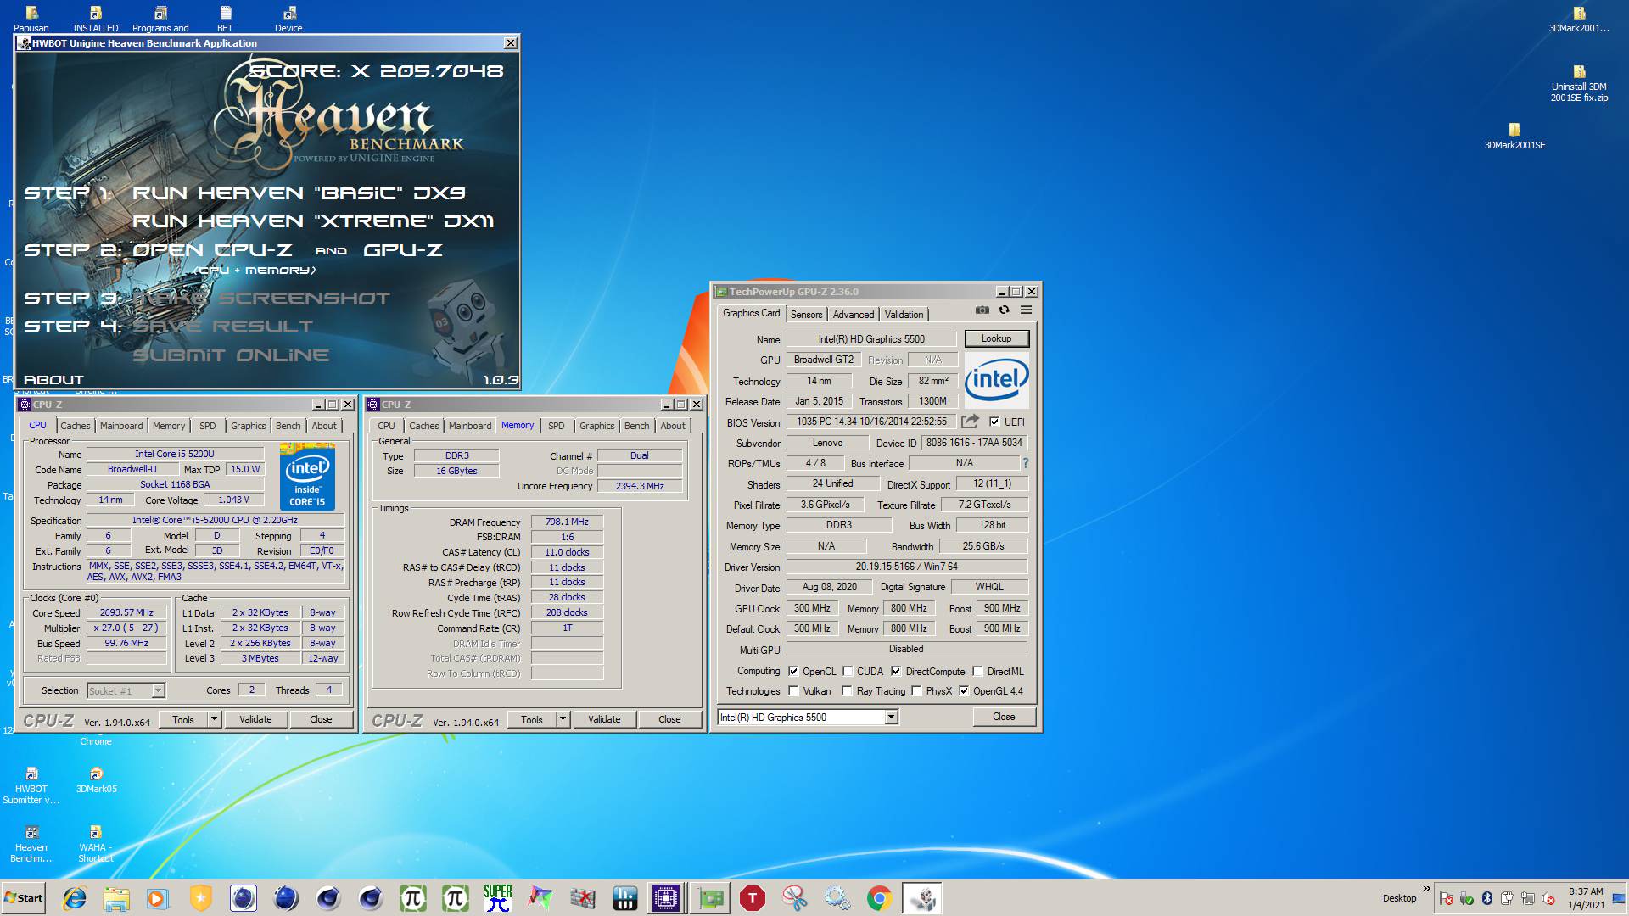Screen dimensions: 1629x916
Task: Click the GPU-Z refresh icon
Action: coord(1004,310)
